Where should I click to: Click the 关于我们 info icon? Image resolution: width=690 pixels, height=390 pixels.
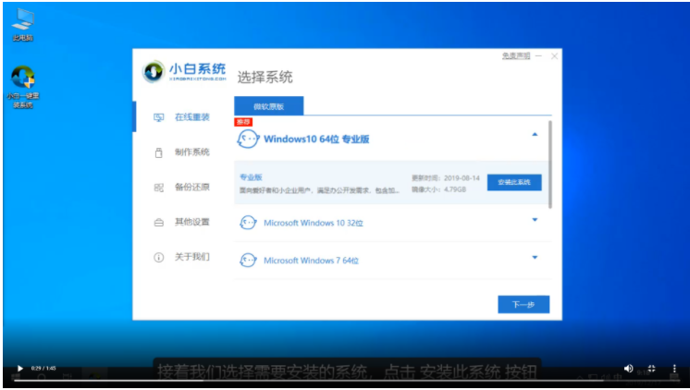tap(158, 257)
